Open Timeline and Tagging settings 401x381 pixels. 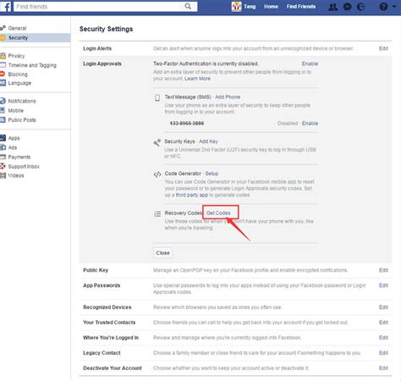pos(32,65)
